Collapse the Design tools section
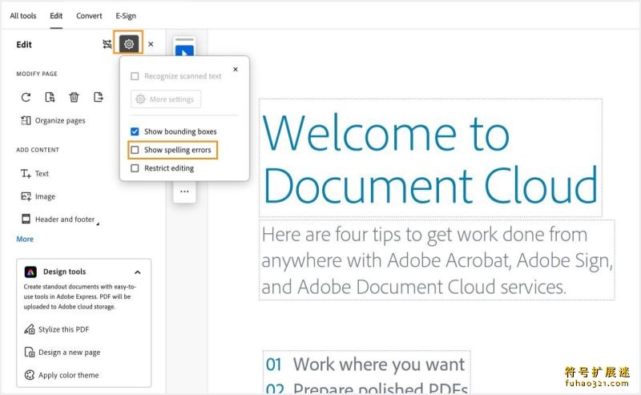641x395 pixels. 138,272
